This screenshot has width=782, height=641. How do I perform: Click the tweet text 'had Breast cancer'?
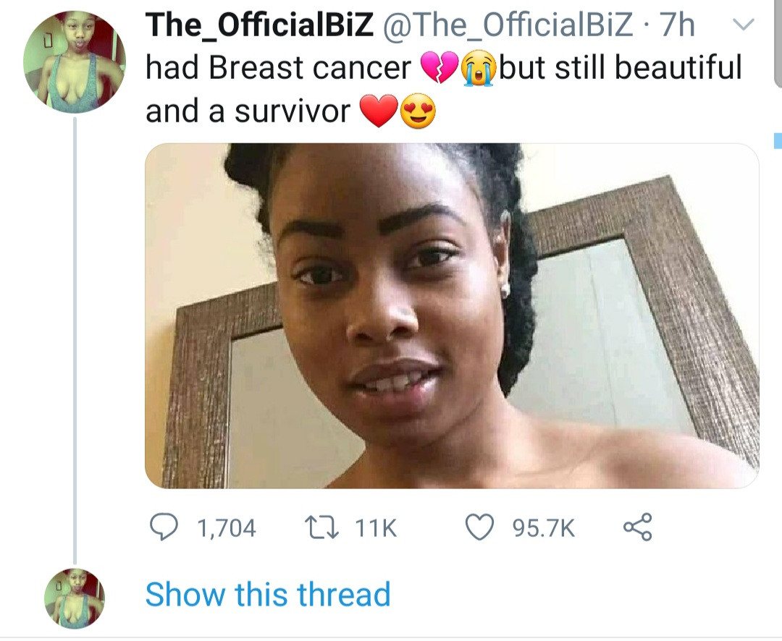[x=278, y=69]
